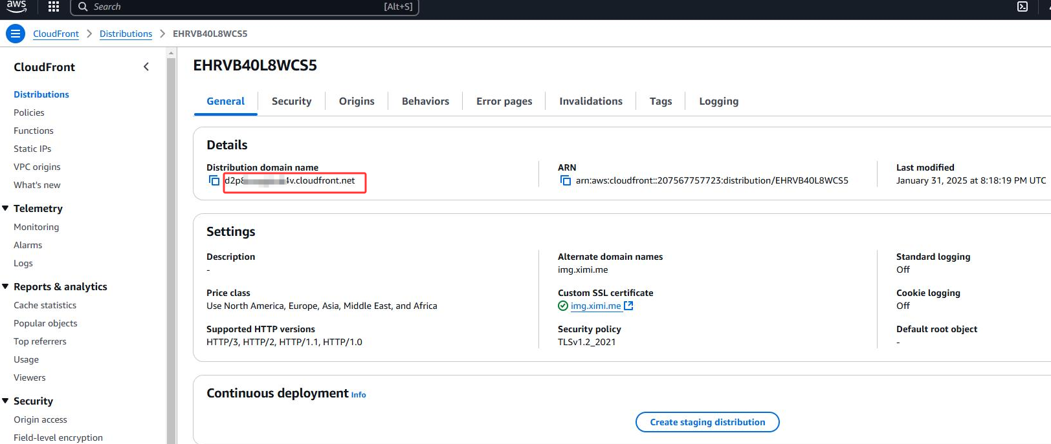Click the magnifier search icon
The height and width of the screenshot is (444, 1051).
point(83,6)
